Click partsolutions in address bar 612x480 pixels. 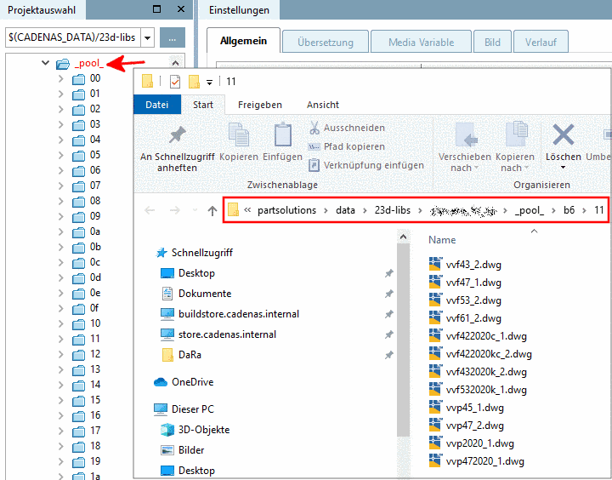287,210
